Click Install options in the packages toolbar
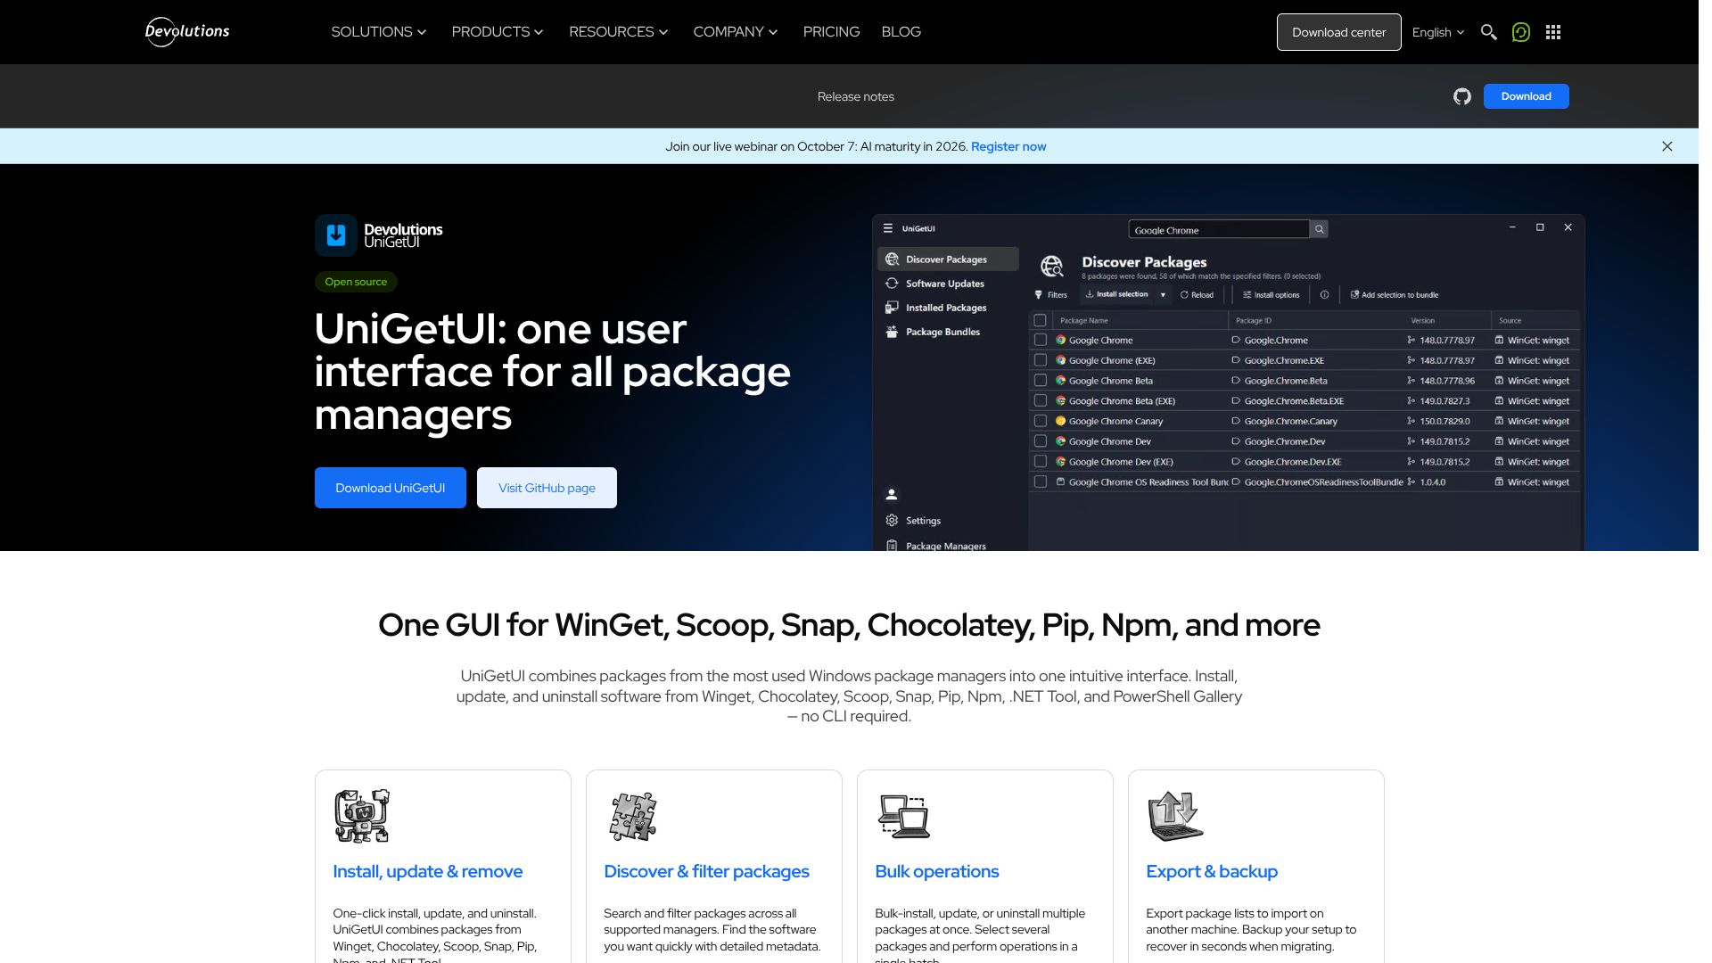Viewport: 1712px width, 963px height. tap(1272, 295)
